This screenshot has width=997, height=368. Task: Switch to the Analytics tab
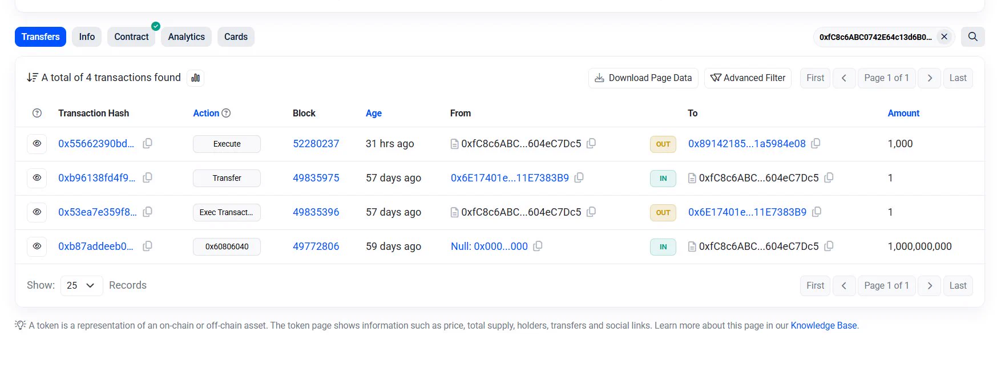(x=186, y=37)
